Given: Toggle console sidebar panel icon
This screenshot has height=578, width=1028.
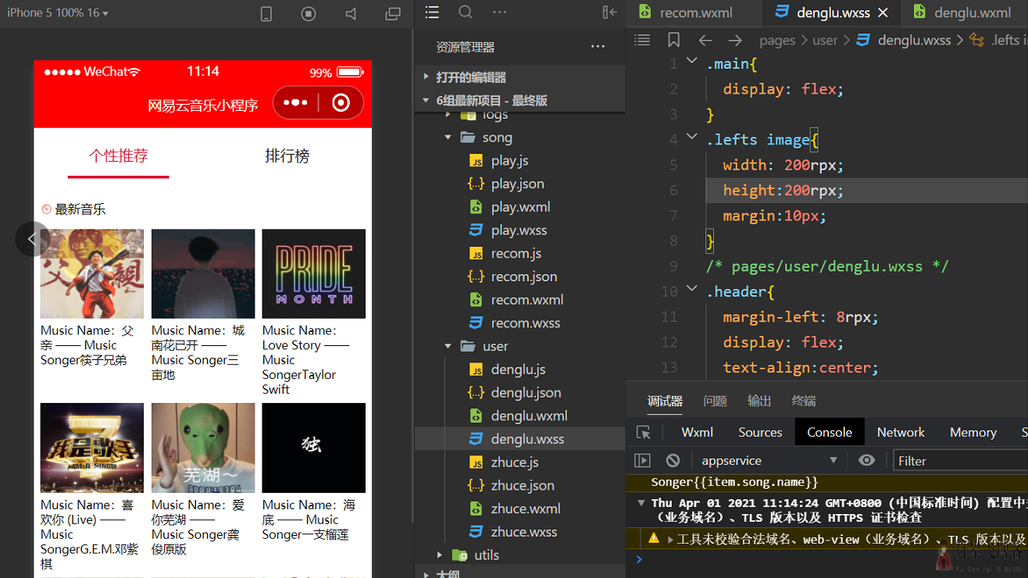Looking at the screenshot, I should [642, 461].
